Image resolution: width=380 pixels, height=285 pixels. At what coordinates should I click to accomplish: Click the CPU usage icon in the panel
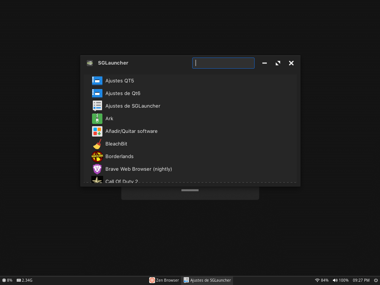(x=4, y=280)
